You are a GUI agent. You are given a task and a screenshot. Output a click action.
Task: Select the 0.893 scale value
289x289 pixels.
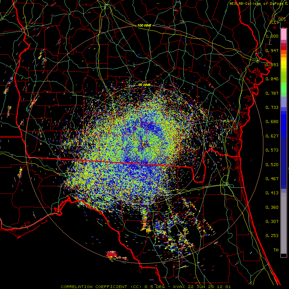click(x=272, y=65)
